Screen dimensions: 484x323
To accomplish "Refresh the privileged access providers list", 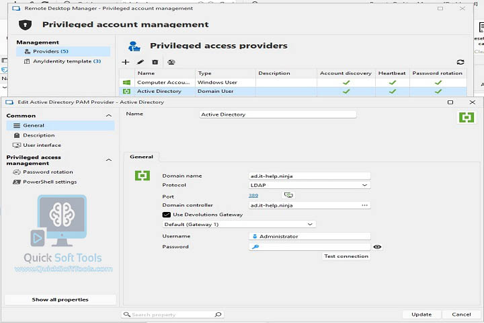I will (x=460, y=62).
